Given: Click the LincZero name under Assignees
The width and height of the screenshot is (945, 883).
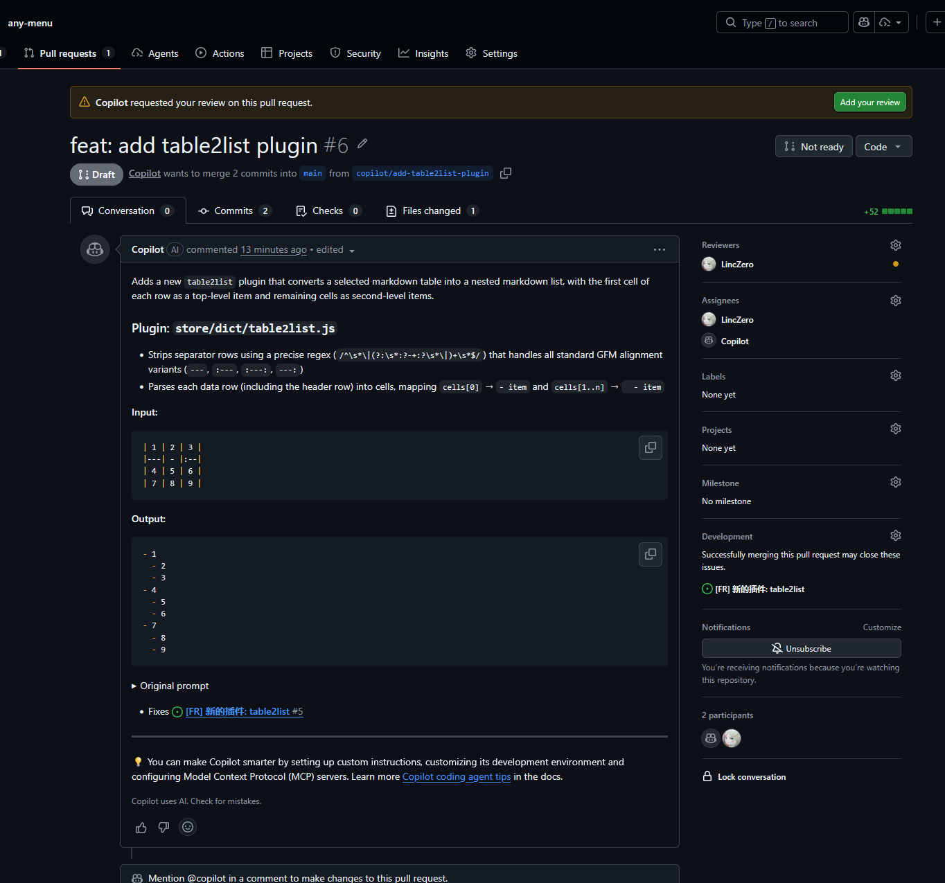Looking at the screenshot, I should tap(737, 320).
